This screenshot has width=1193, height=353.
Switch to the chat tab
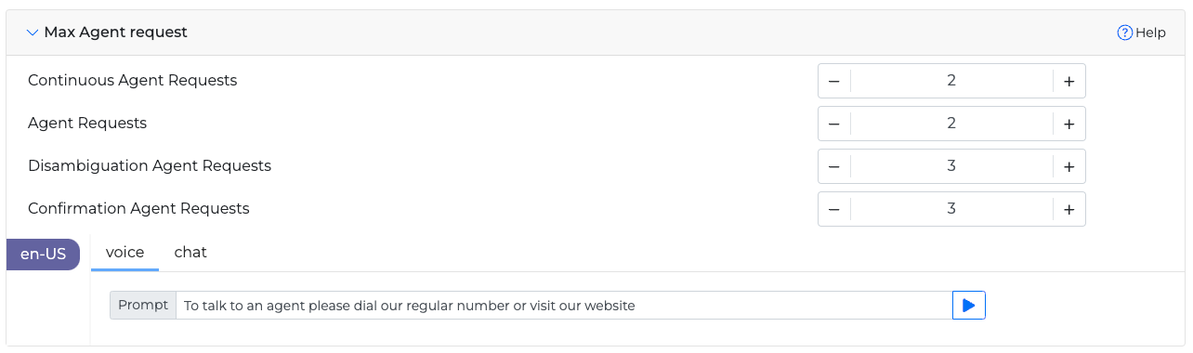click(190, 253)
